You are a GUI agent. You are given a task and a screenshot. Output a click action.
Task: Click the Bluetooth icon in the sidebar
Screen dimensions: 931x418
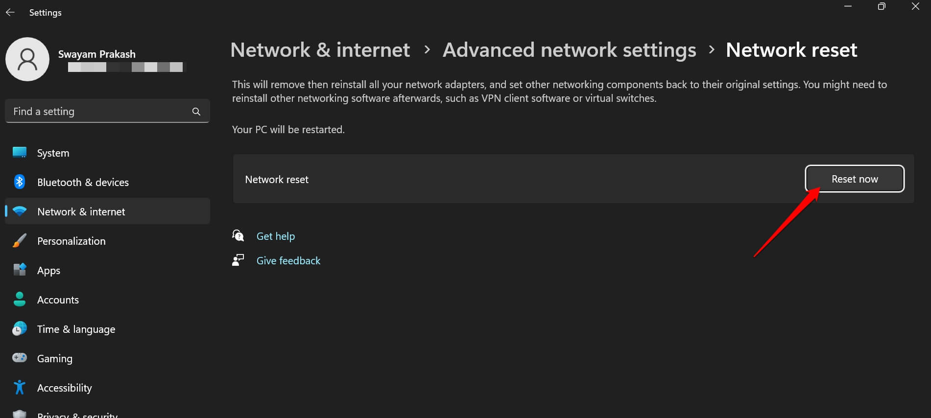(x=20, y=182)
